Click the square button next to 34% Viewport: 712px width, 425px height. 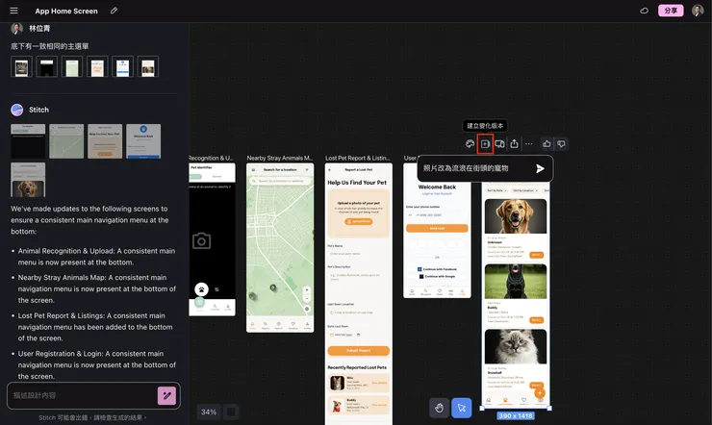pos(231,412)
